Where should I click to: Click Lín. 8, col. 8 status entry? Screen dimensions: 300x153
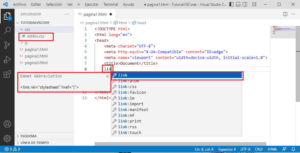(204, 149)
